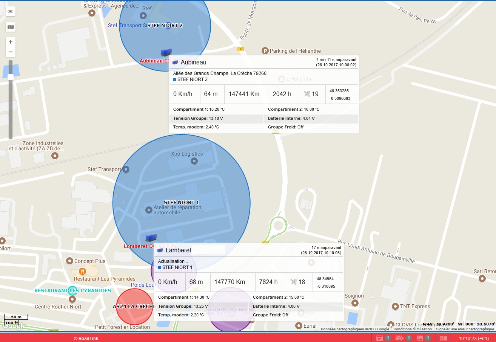Screen dimensions: 496x342
Task: Click the STEF NIORT 2 group in Aubineau popup
Action: click(190, 79)
